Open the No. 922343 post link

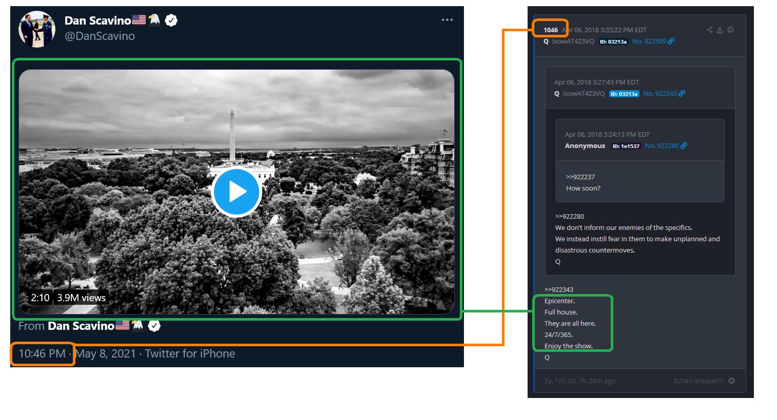660,94
